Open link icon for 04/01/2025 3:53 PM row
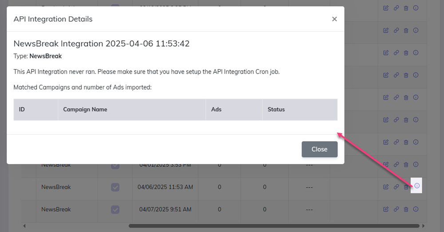 [x=396, y=165]
